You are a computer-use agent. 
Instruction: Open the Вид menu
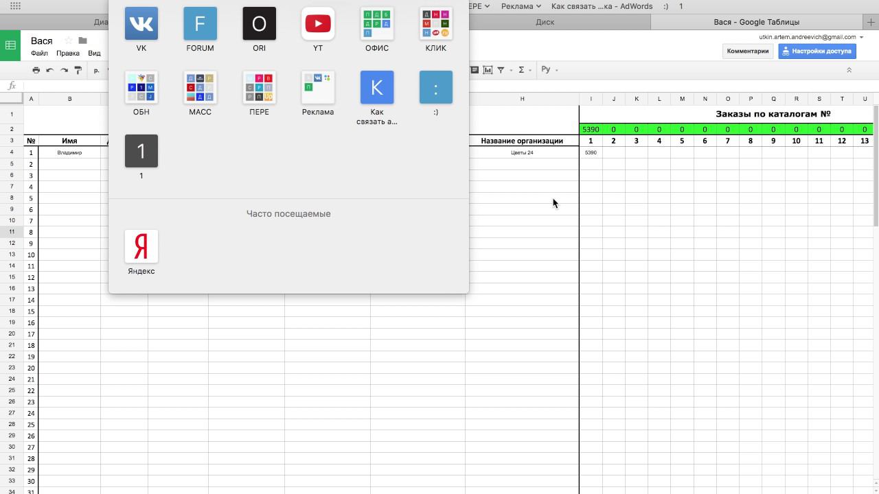[x=94, y=54]
